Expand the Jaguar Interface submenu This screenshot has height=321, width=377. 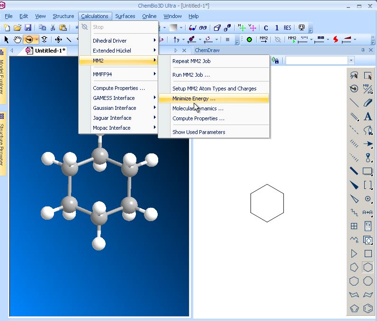click(118, 118)
